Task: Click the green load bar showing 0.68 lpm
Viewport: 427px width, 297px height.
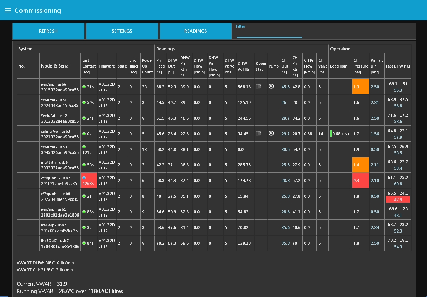Action: click(x=331, y=134)
